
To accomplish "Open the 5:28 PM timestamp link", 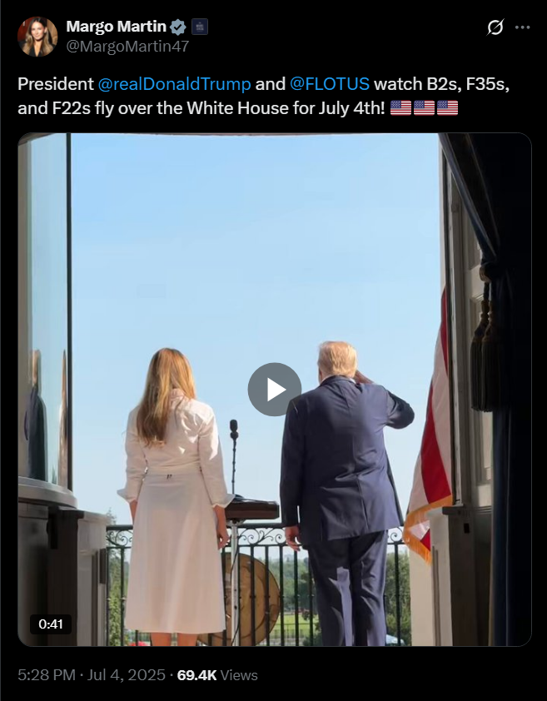I will 46,675.
